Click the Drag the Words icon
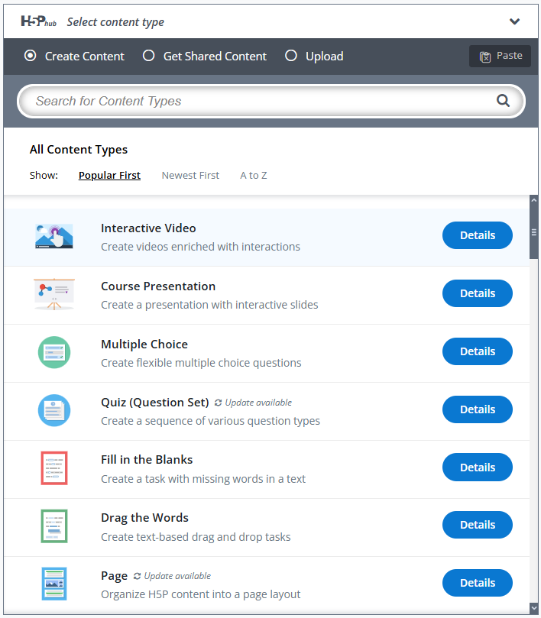The image size is (541, 618). pos(54,526)
